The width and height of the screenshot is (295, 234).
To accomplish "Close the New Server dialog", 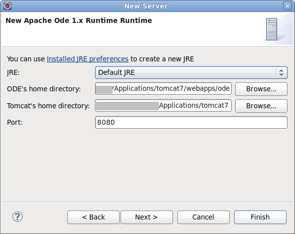I will coord(288,6).
